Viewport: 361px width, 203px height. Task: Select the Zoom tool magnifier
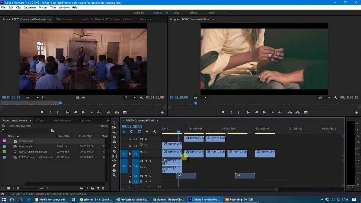114,175
